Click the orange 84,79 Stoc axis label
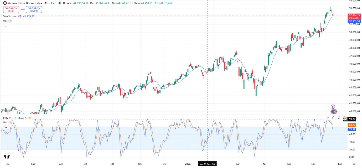The image size is (362, 168). click(352, 125)
